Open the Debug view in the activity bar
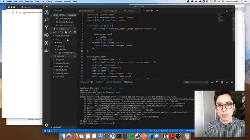250x140 pixels. 46,35
